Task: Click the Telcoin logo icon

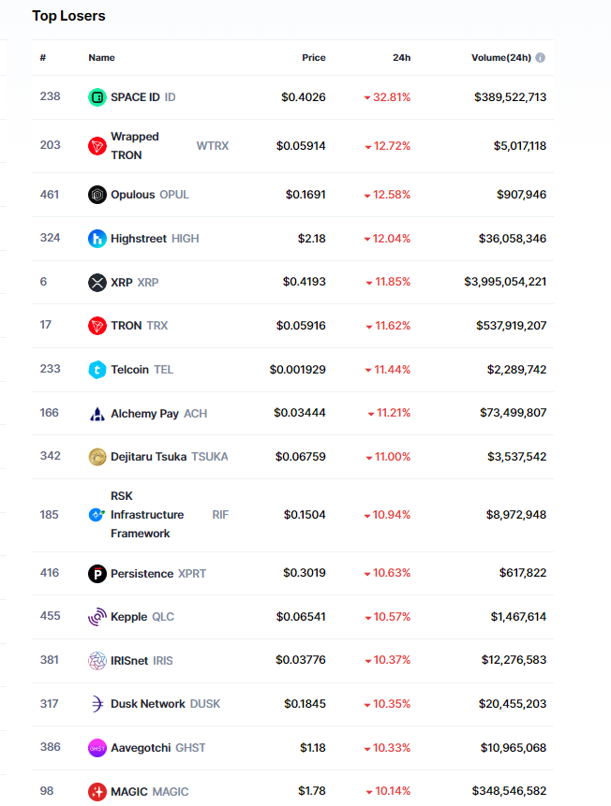Action: 97,370
